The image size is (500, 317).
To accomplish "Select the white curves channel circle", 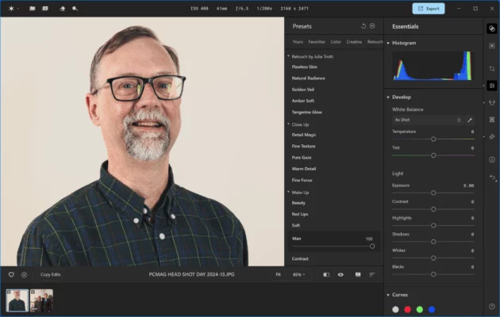I will pos(395,309).
